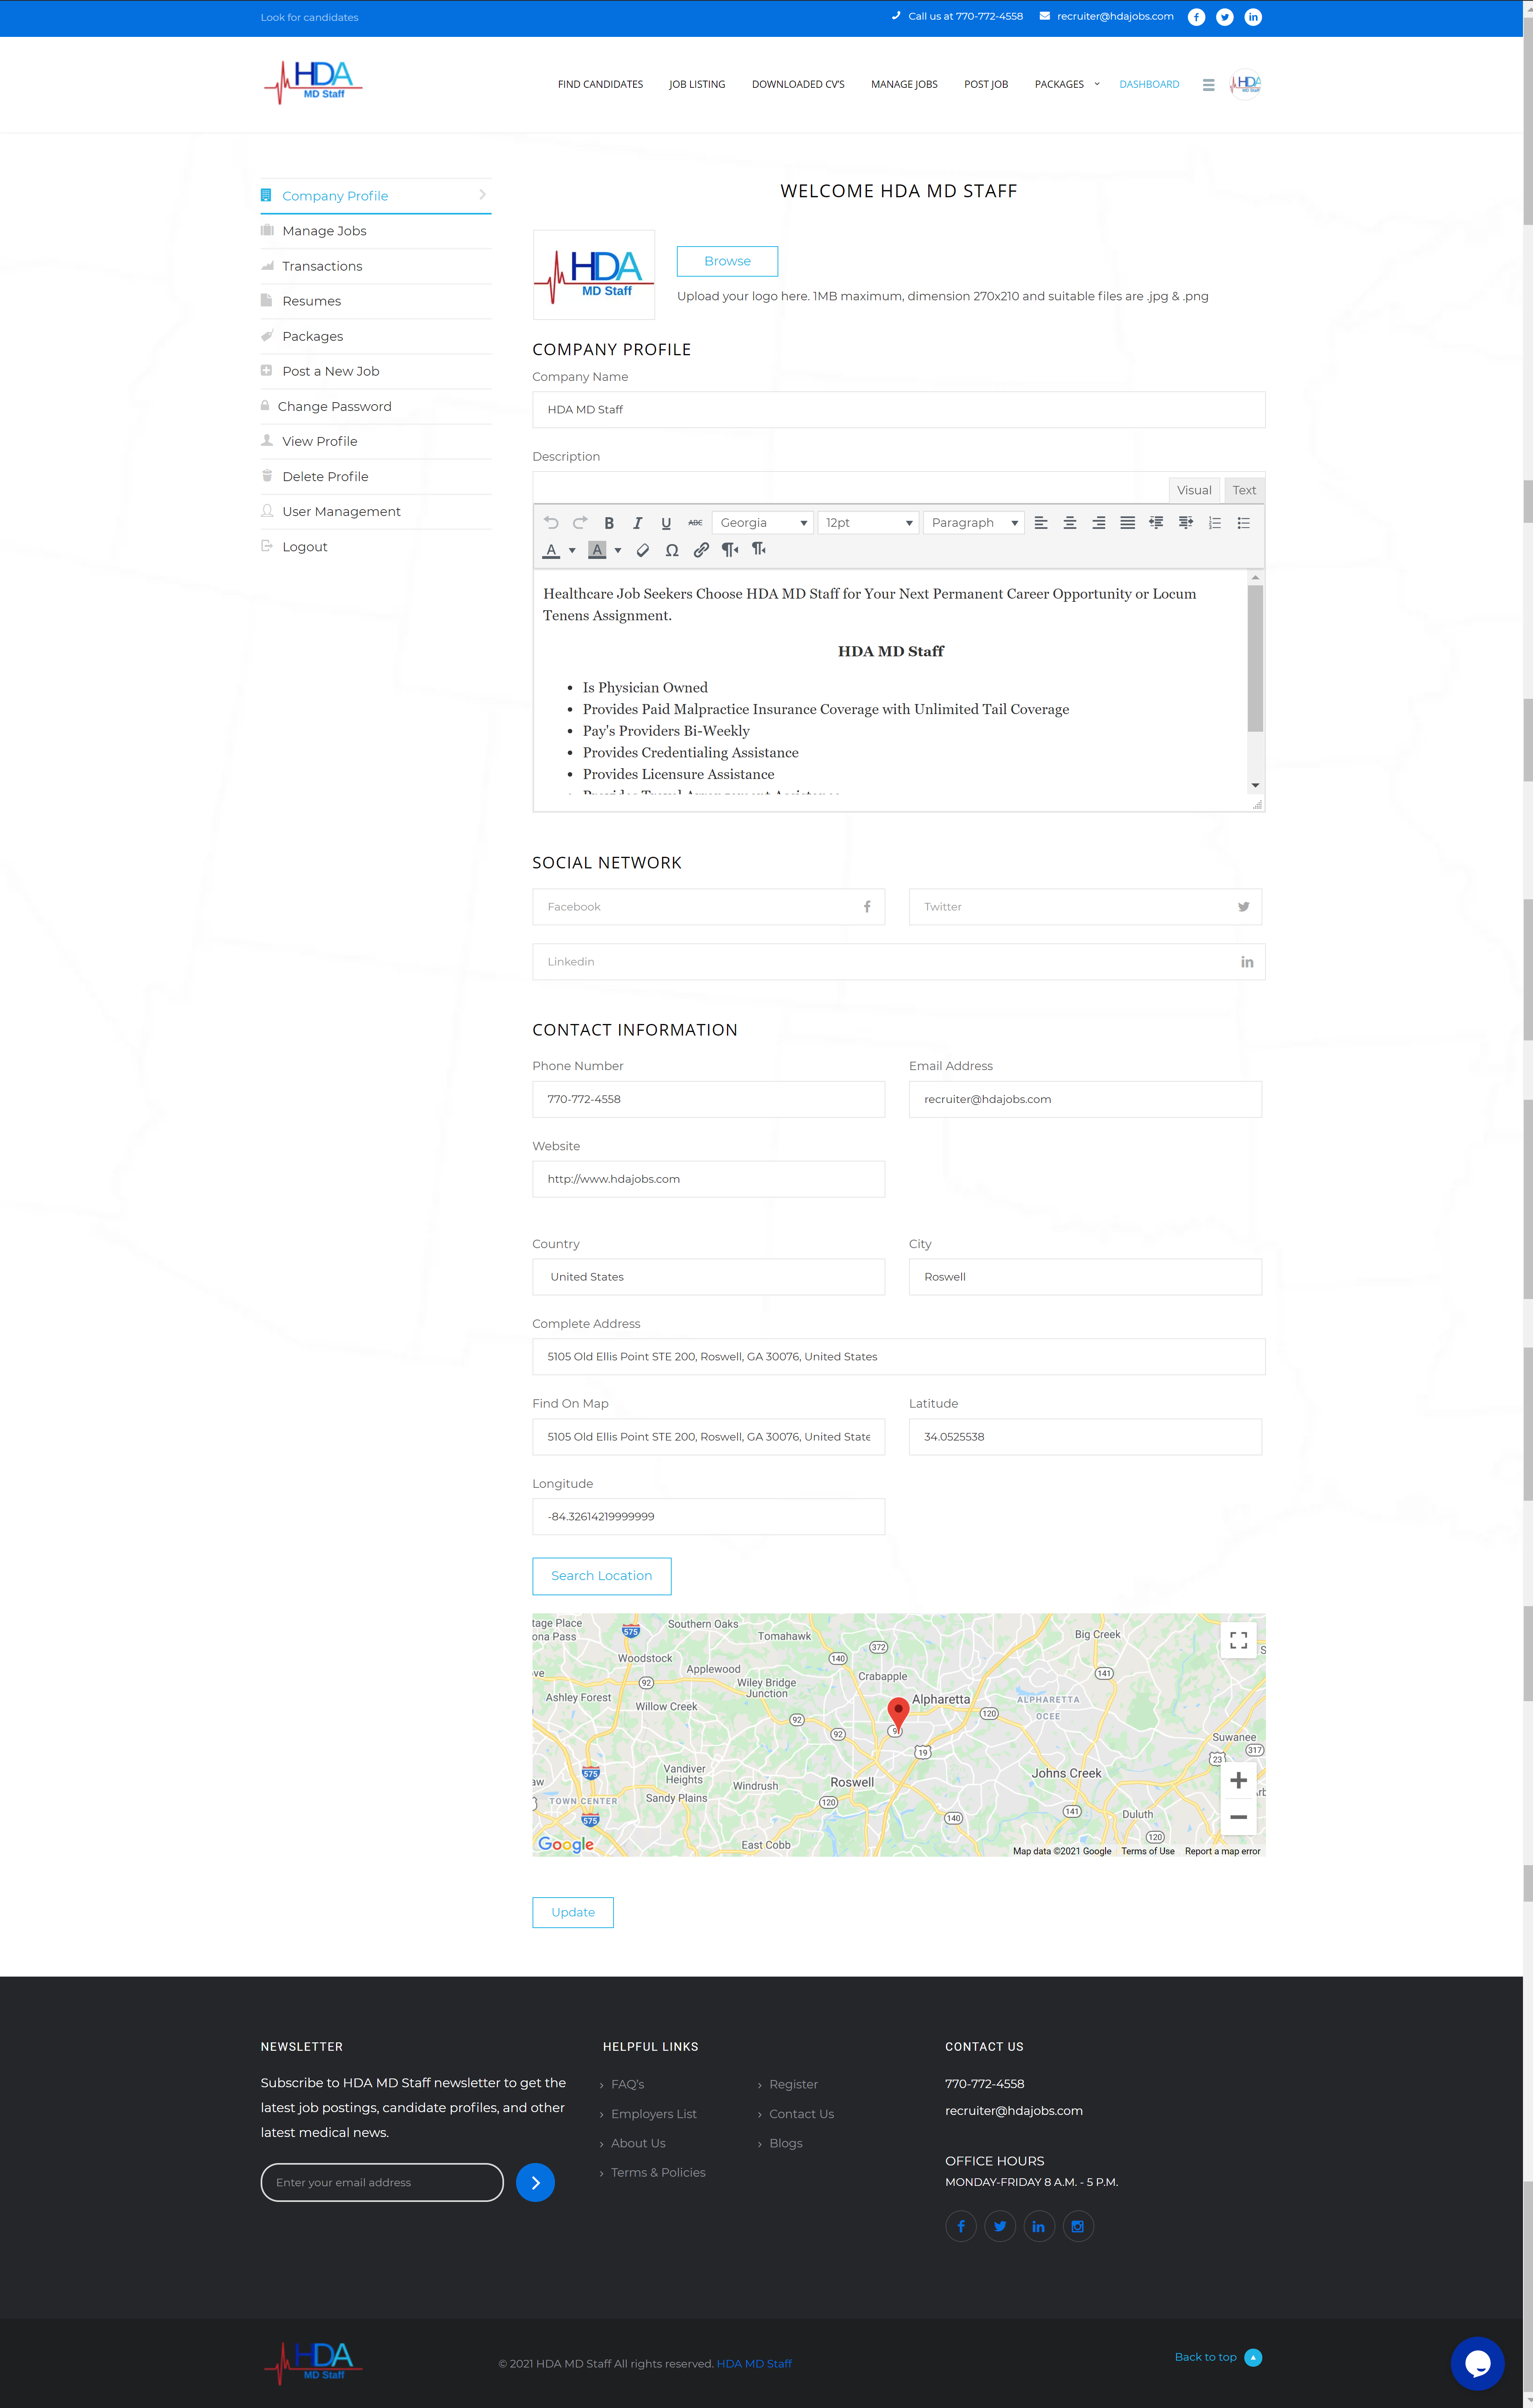Set right-to-left text direction
The image size is (1533, 2408).
tap(759, 549)
